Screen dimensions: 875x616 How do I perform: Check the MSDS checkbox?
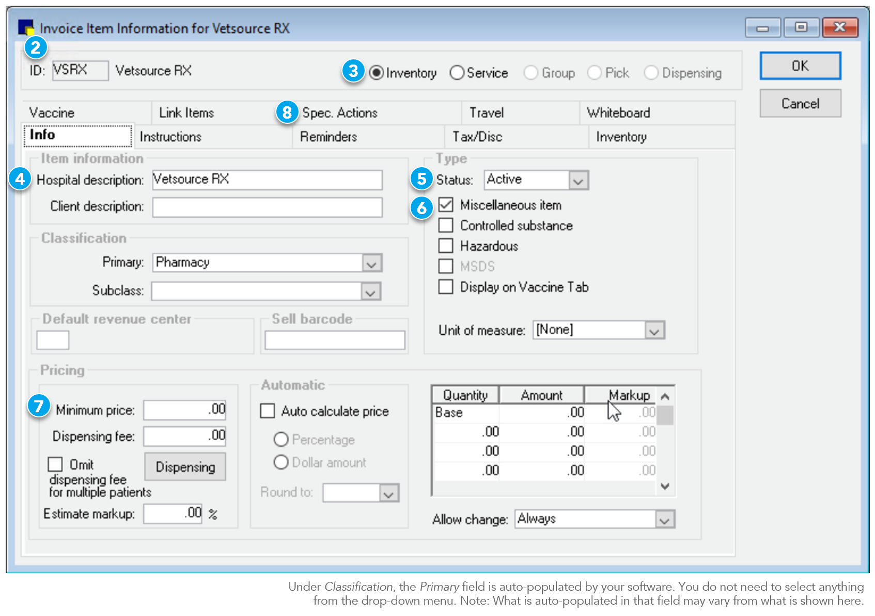coord(446,266)
